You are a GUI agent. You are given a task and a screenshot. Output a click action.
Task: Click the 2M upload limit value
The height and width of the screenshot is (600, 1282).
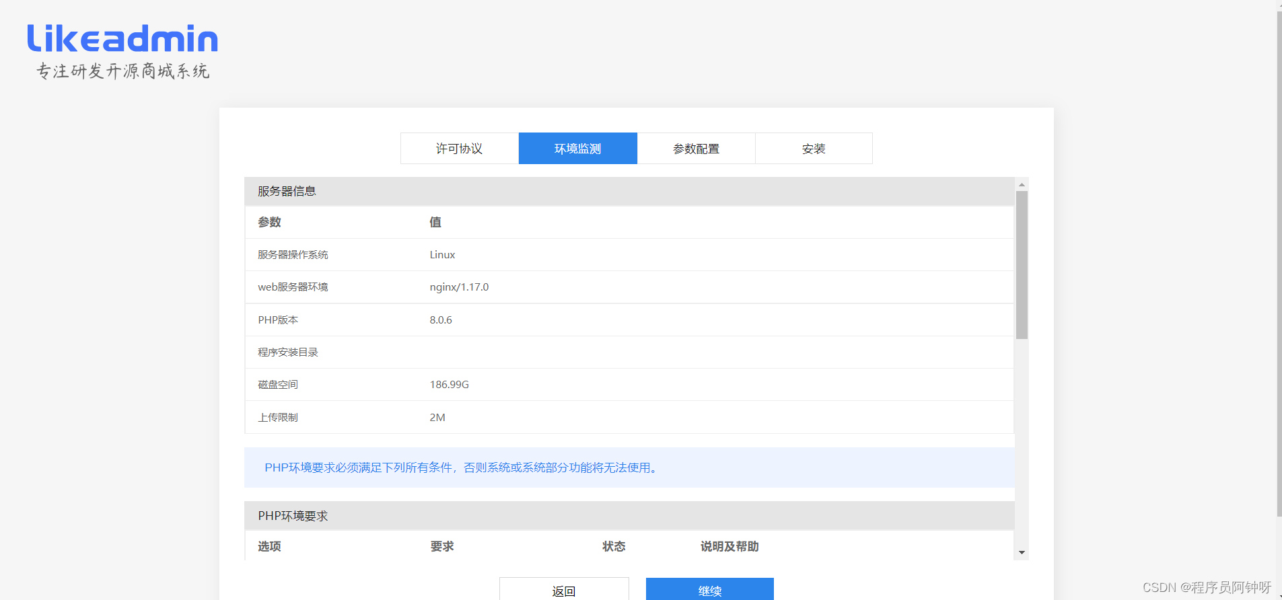click(x=437, y=417)
